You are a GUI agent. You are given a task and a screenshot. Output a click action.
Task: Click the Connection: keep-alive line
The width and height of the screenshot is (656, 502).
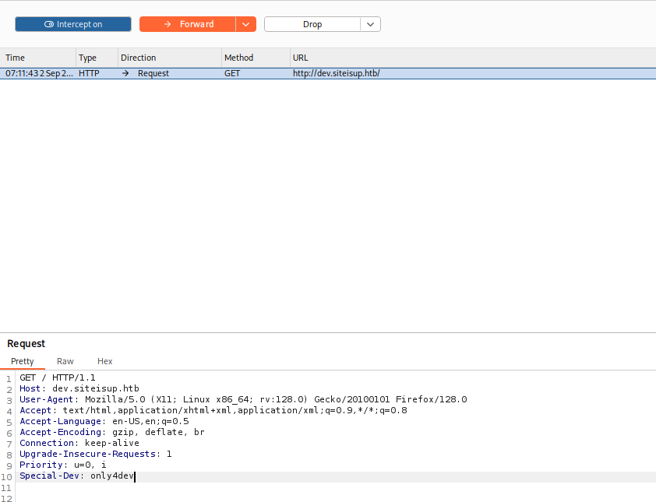pyautogui.click(x=79, y=443)
